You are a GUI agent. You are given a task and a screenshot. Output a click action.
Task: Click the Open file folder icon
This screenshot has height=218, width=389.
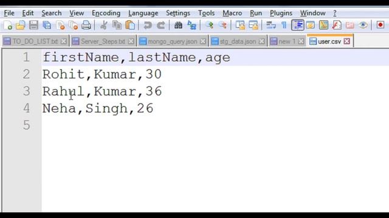21,25
